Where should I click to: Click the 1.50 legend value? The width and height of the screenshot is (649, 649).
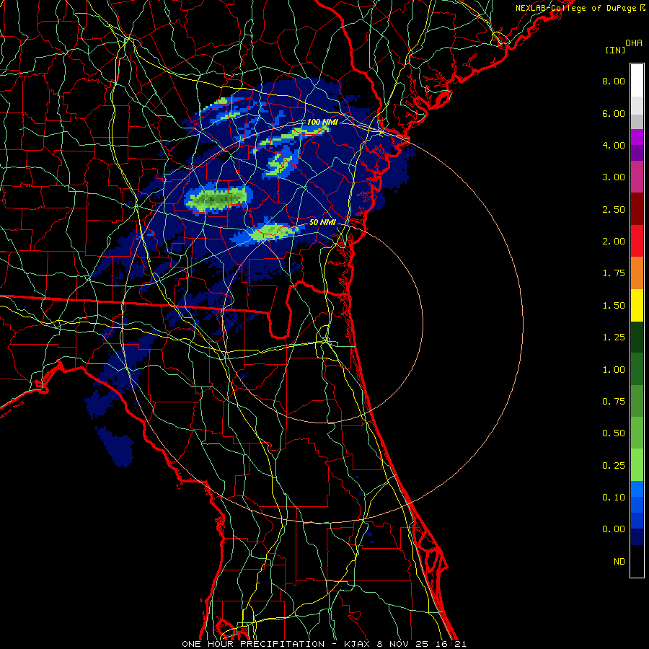click(x=614, y=306)
